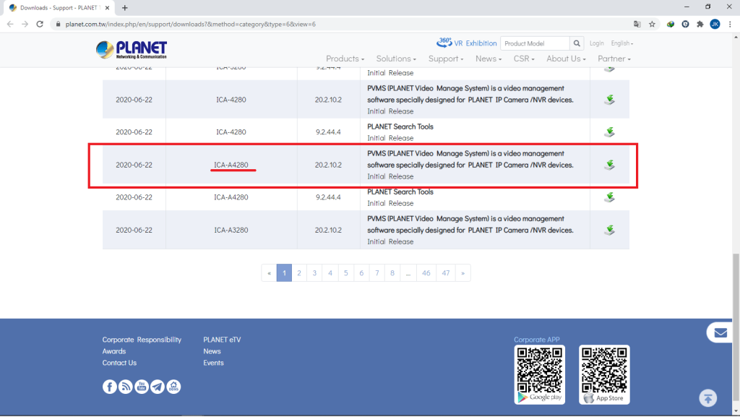The width and height of the screenshot is (740, 417).
Task: Go back to previous page
Action: [x=10, y=24]
